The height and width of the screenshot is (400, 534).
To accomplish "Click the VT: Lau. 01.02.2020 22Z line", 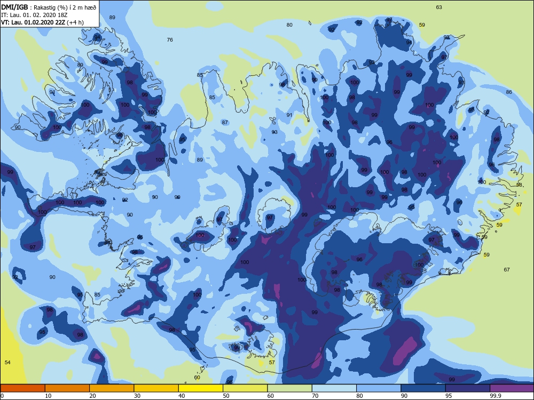I will tap(42, 22).
